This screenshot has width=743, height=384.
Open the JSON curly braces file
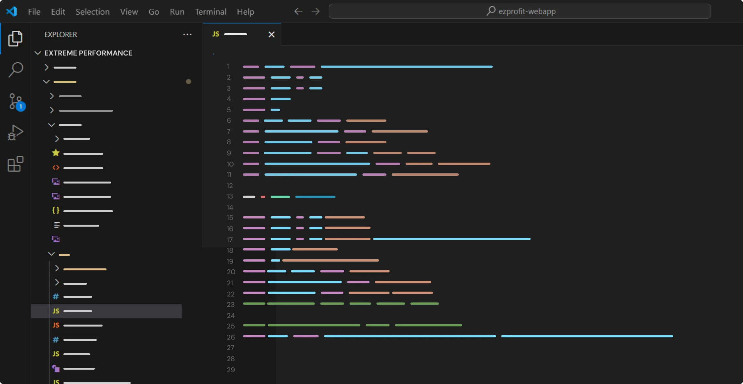click(x=88, y=211)
